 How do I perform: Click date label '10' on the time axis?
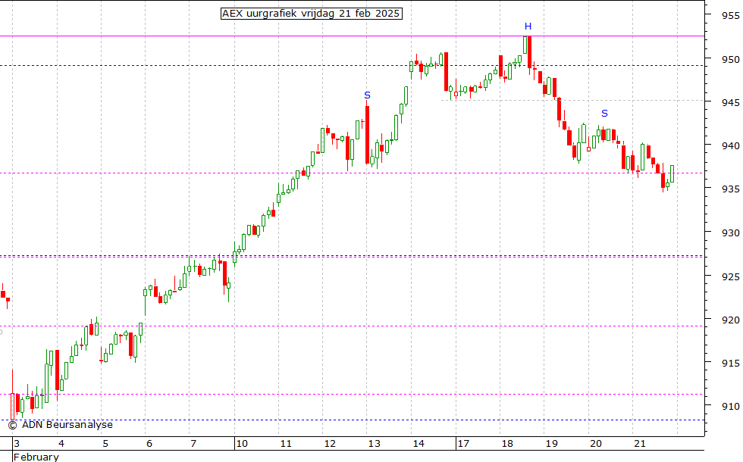(x=242, y=444)
